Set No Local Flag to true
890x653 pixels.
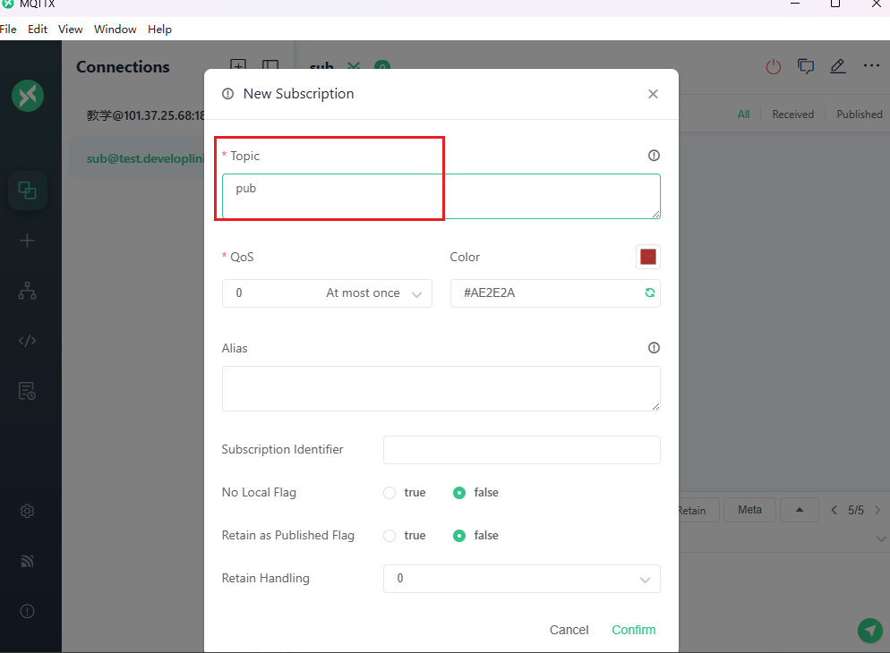point(389,493)
